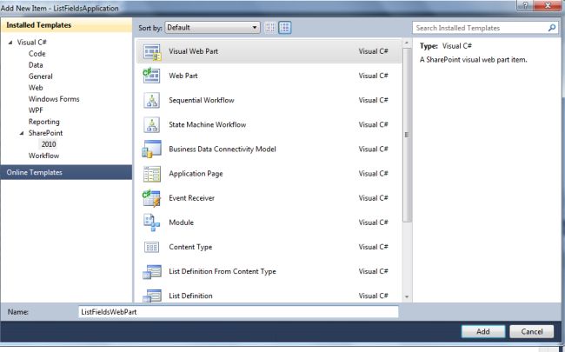Select the "Application Page" row text
The width and height of the screenshot is (565, 352).
point(196,174)
